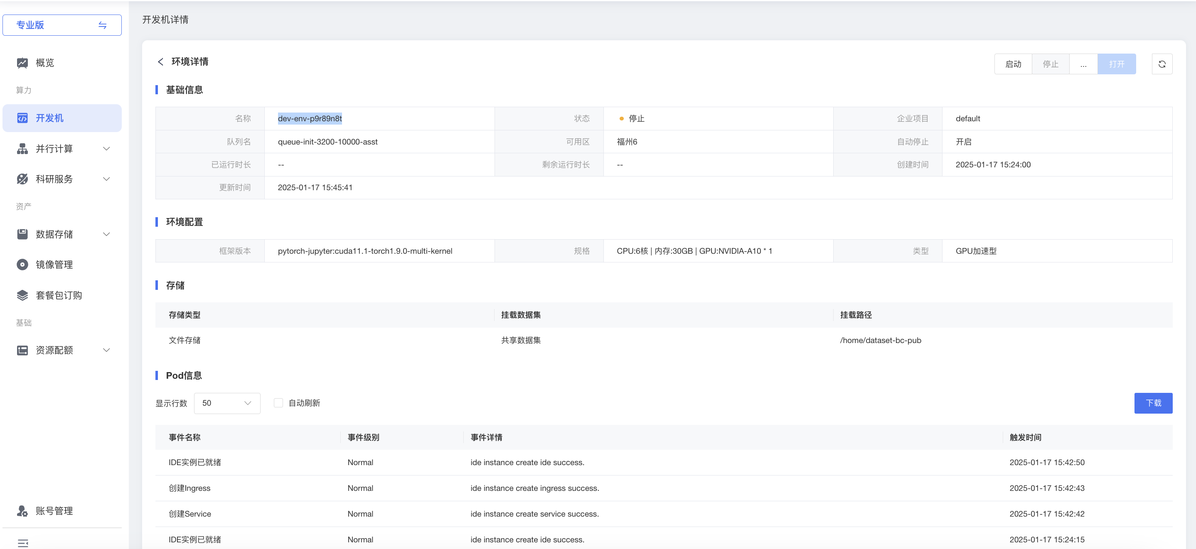Click the 文件存储 storage type cell

pos(185,340)
